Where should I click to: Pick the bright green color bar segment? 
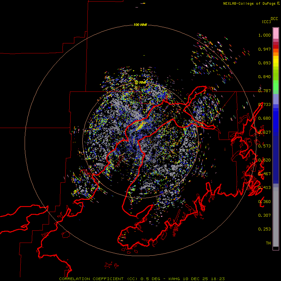point(276,85)
